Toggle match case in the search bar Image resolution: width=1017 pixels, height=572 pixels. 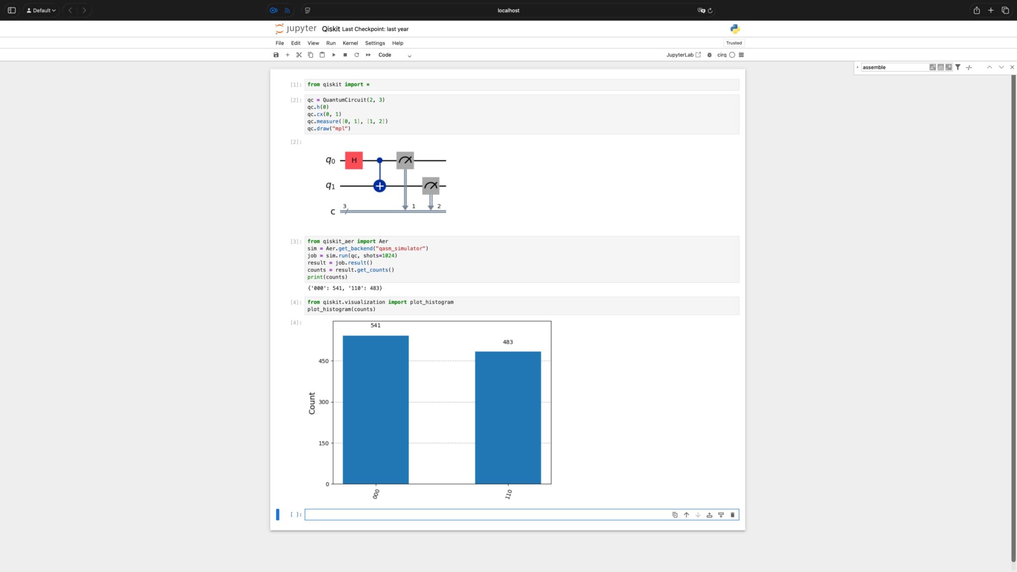tap(933, 67)
